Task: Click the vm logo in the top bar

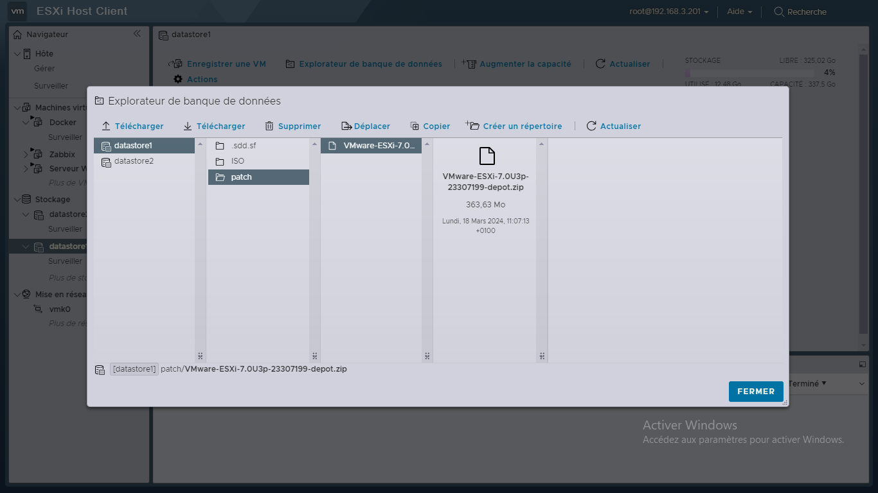Action: [x=18, y=11]
